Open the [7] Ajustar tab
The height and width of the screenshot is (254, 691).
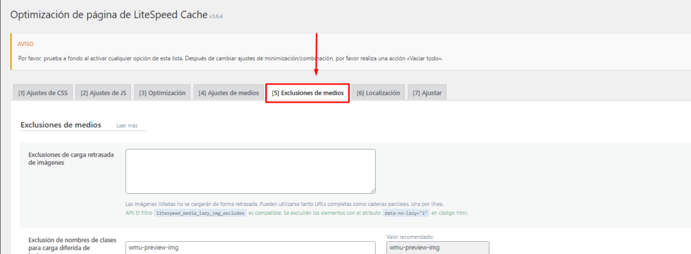tap(427, 93)
